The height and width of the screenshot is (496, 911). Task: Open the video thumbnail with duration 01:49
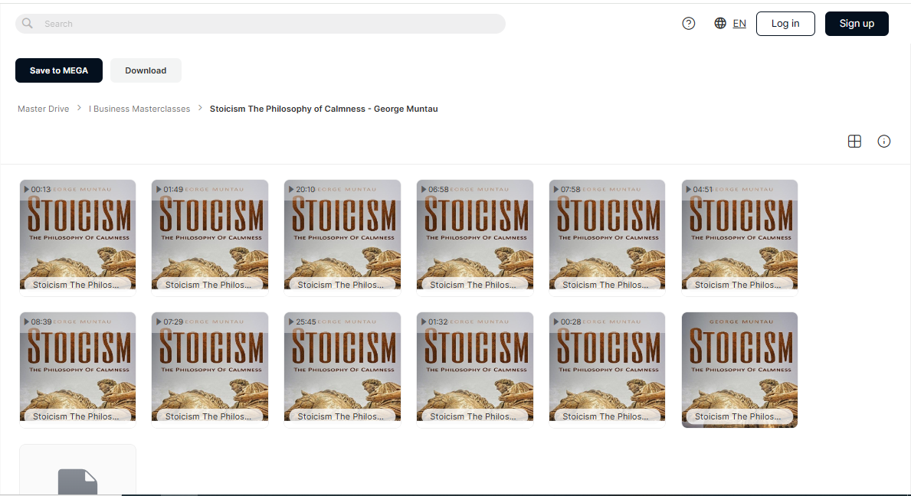(x=210, y=238)
